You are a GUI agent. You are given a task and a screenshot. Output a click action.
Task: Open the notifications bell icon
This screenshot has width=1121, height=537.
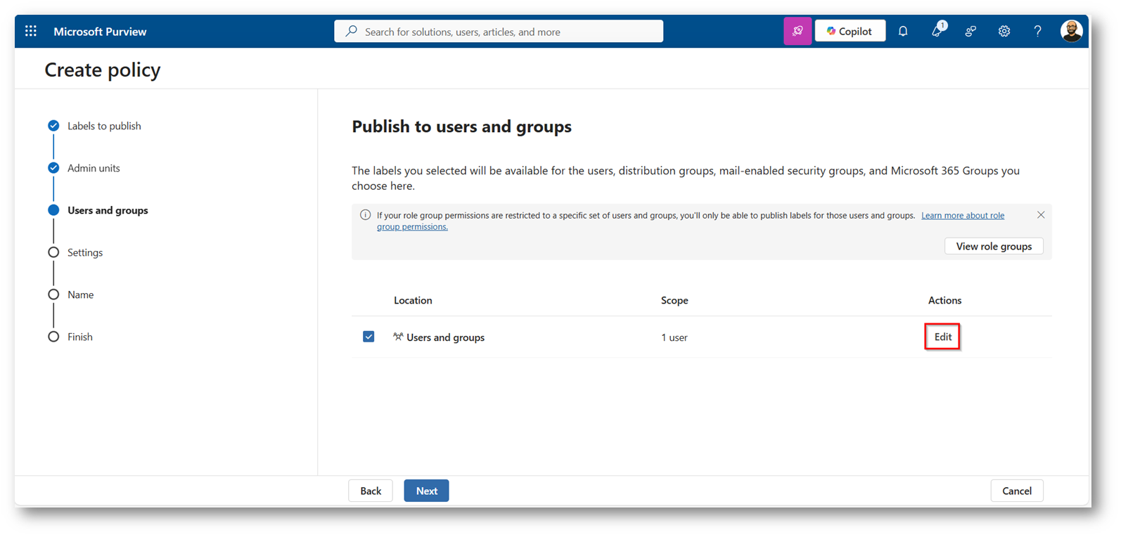coord(903,31)
